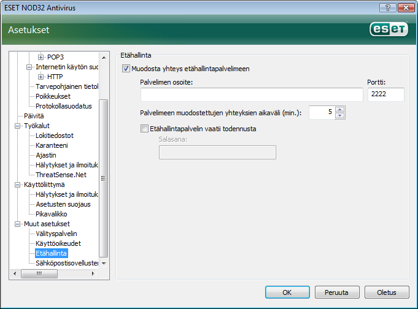Enable Etähallintapalvelin vaatii todennusta checkbox
Screen dimensions: 418x309
tap(144, 129)
